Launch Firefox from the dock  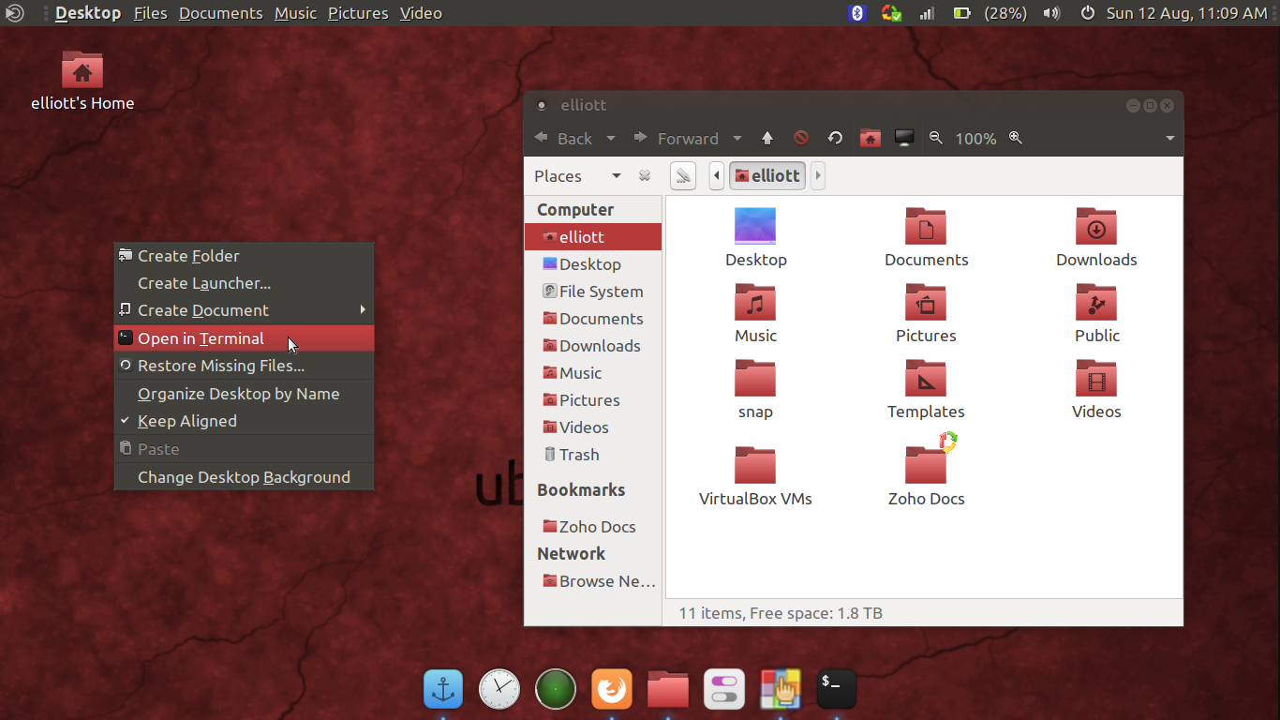[x=612, y=691]
